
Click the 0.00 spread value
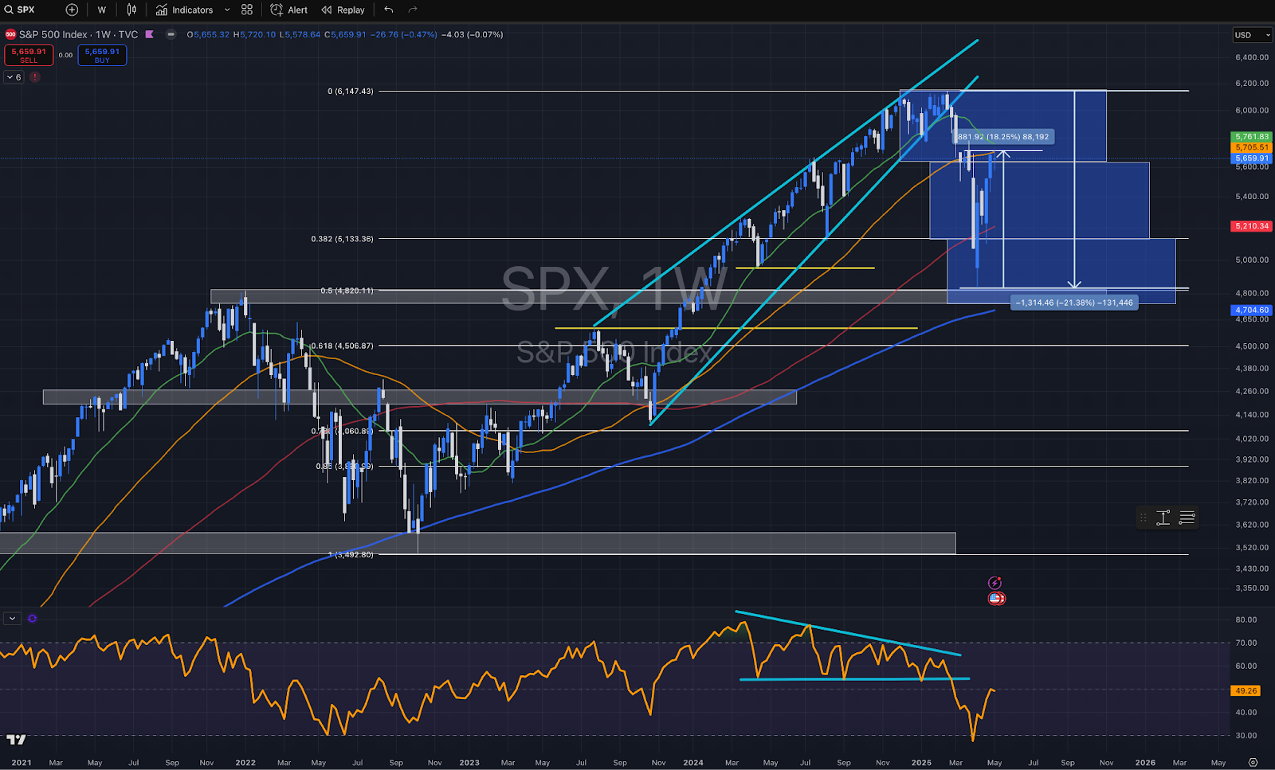pos(65,55)
